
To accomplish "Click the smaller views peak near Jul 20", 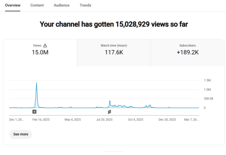I will click(x=109, y=101).
